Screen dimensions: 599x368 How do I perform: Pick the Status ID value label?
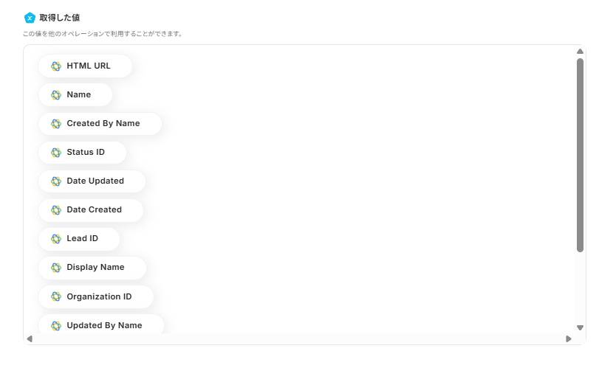pos(86,152)
